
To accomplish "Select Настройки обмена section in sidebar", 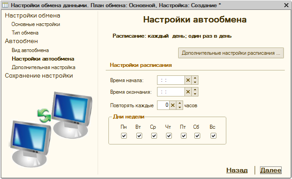I will (x=32, y=15).
